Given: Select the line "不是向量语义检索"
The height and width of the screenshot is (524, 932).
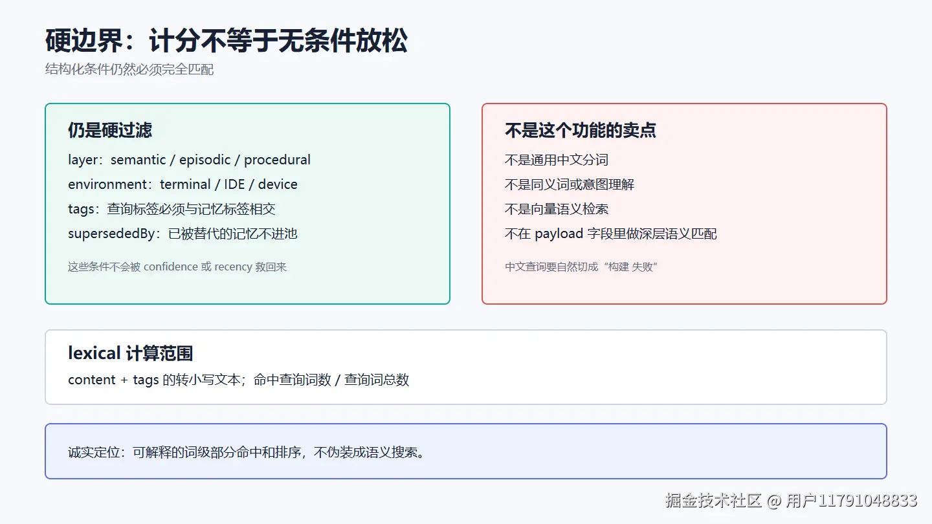Looking at the screenshot, I should point(557,209).
